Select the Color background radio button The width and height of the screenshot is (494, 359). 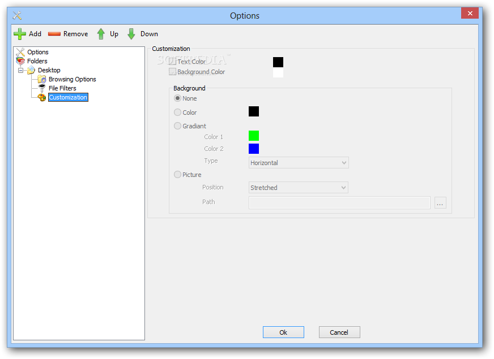[x=178, y=112]
